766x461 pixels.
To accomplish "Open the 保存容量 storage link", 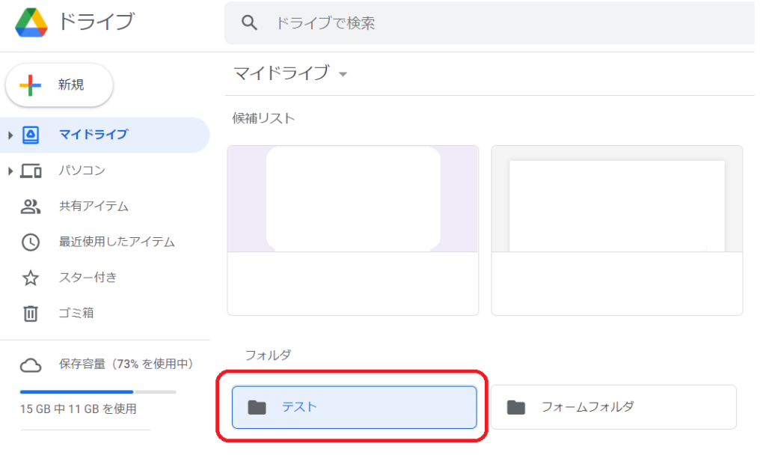I will 126,364.
